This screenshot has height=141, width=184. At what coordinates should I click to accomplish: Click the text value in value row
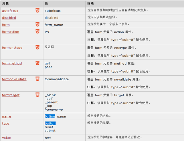point(48,138)
